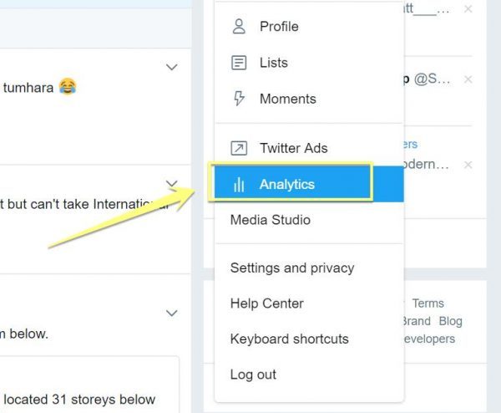Screen dimensions: 501x413
Task: Click the Moments lightning bolt icon
Action: point(239,98)
